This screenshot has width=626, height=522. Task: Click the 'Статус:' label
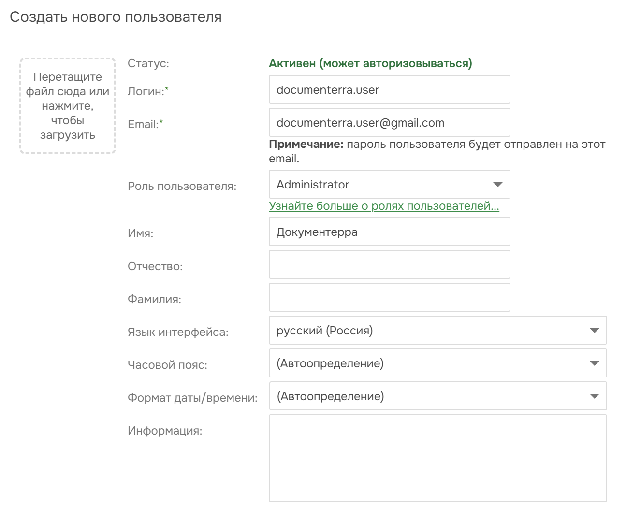tap(148, 63)
